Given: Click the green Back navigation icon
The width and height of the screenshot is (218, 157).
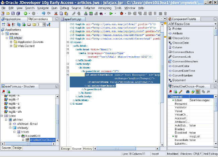Looking at the screenshot, I should pos(25,13).
